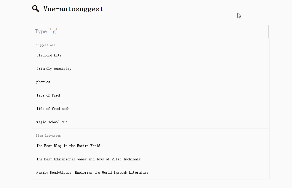Choose "friendly chemistry" from suggestions
The height and width of the screenshot is (188, 292).
54,69
